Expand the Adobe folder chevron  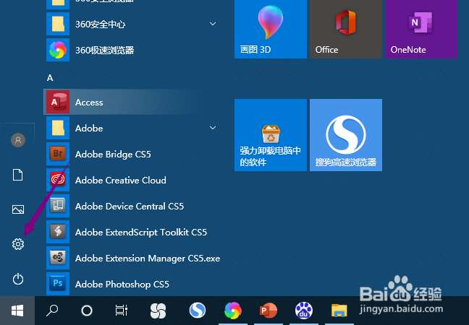point(213,128)
